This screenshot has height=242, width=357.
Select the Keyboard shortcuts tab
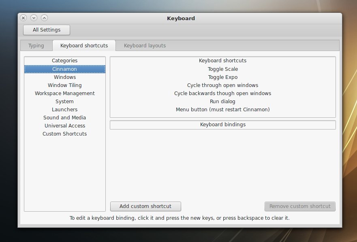tap(84, 46)
